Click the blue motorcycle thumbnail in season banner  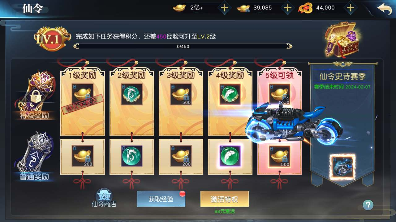(343, 167)
